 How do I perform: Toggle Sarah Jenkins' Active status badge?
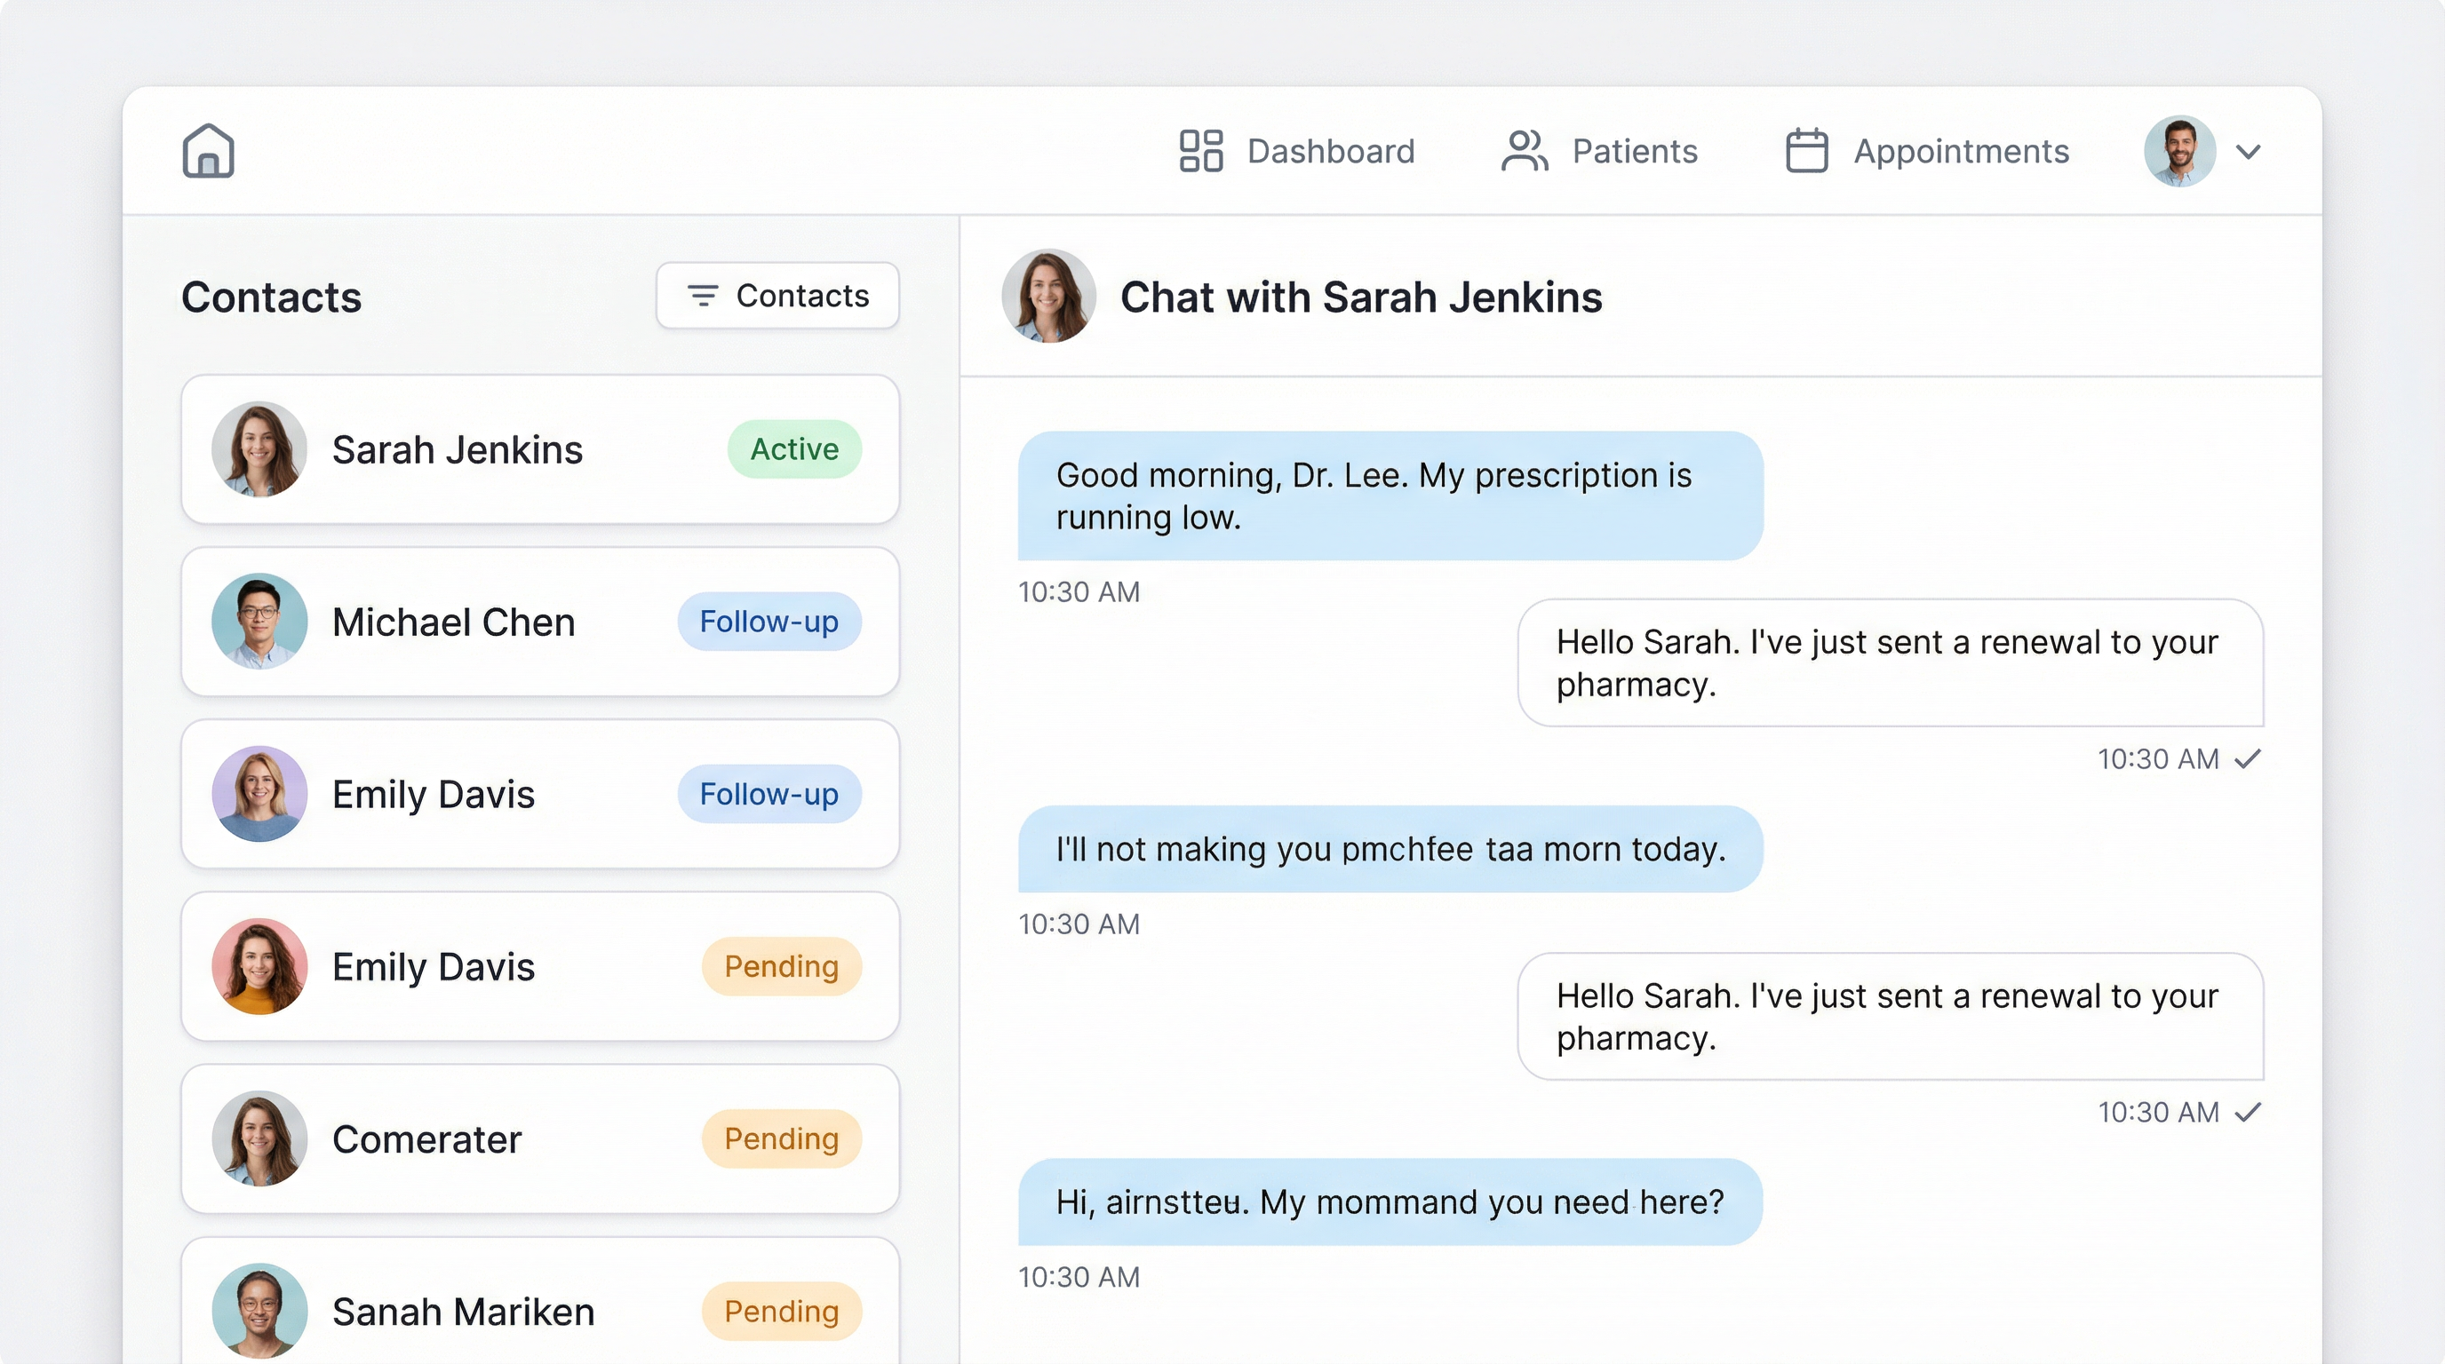coord(793,448)
